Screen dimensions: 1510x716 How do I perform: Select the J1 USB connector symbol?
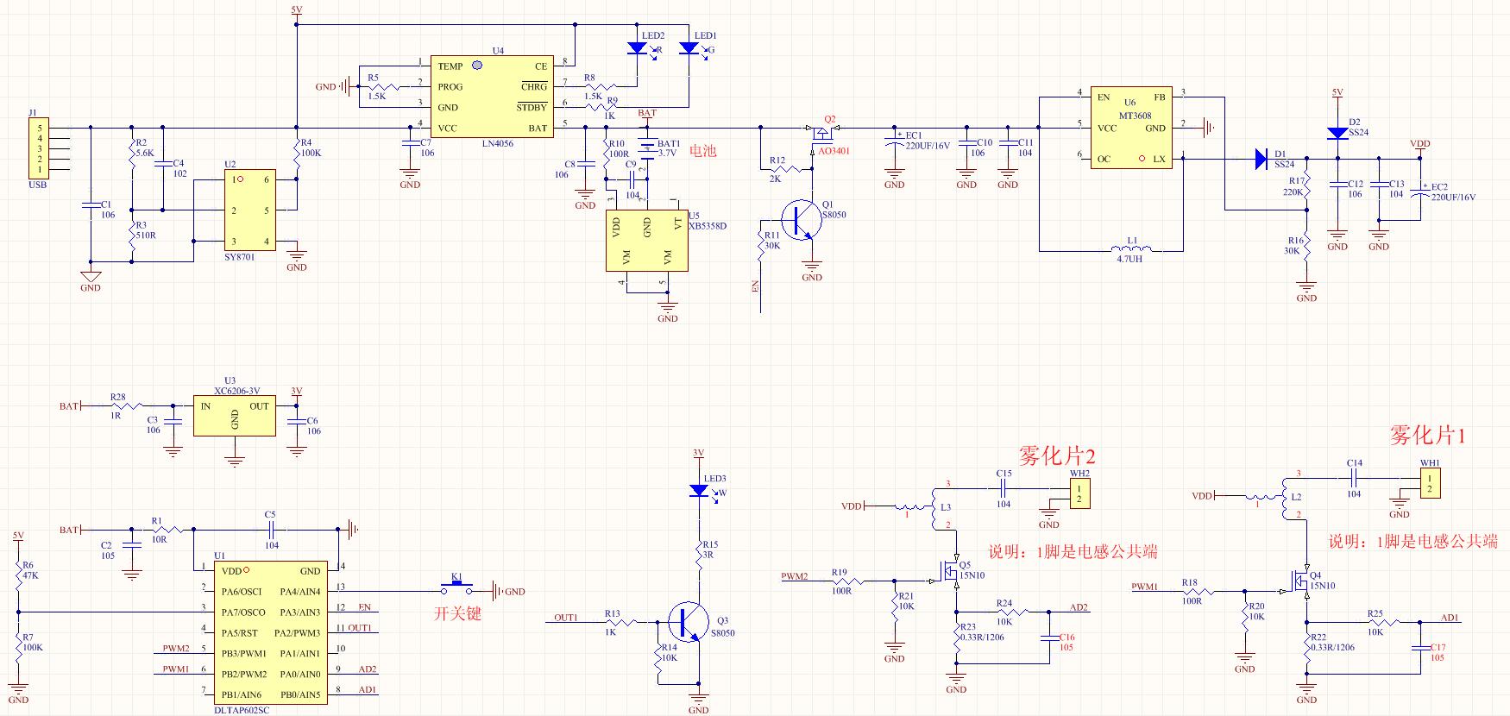pos(37,148)
